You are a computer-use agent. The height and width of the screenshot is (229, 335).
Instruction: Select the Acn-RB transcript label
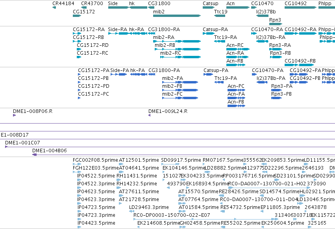pos(235,61)
